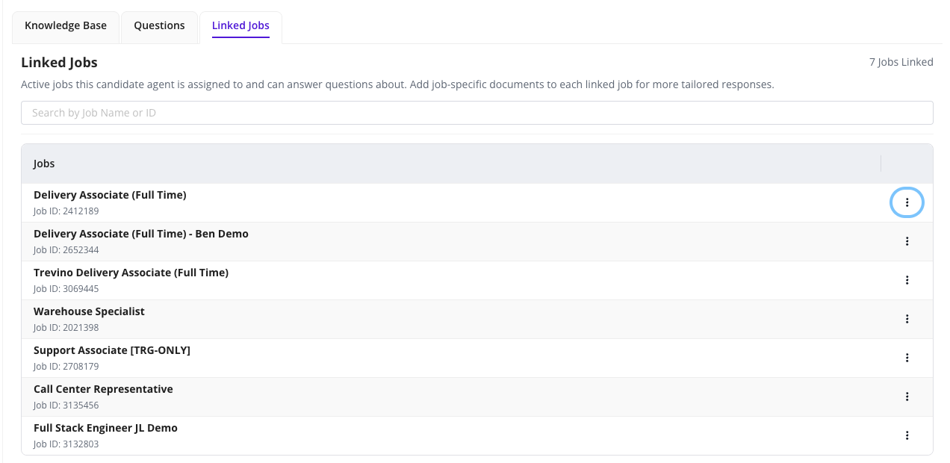Click the 7 Jobs Linked count label
The image size is (950, 463).
click(x=901, y=62)
